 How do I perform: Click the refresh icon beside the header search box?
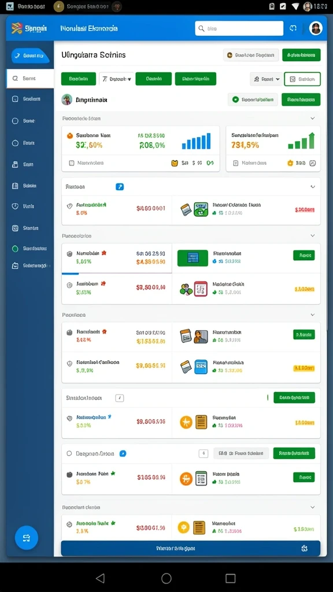pyautogui.click(x=293, y=28)
